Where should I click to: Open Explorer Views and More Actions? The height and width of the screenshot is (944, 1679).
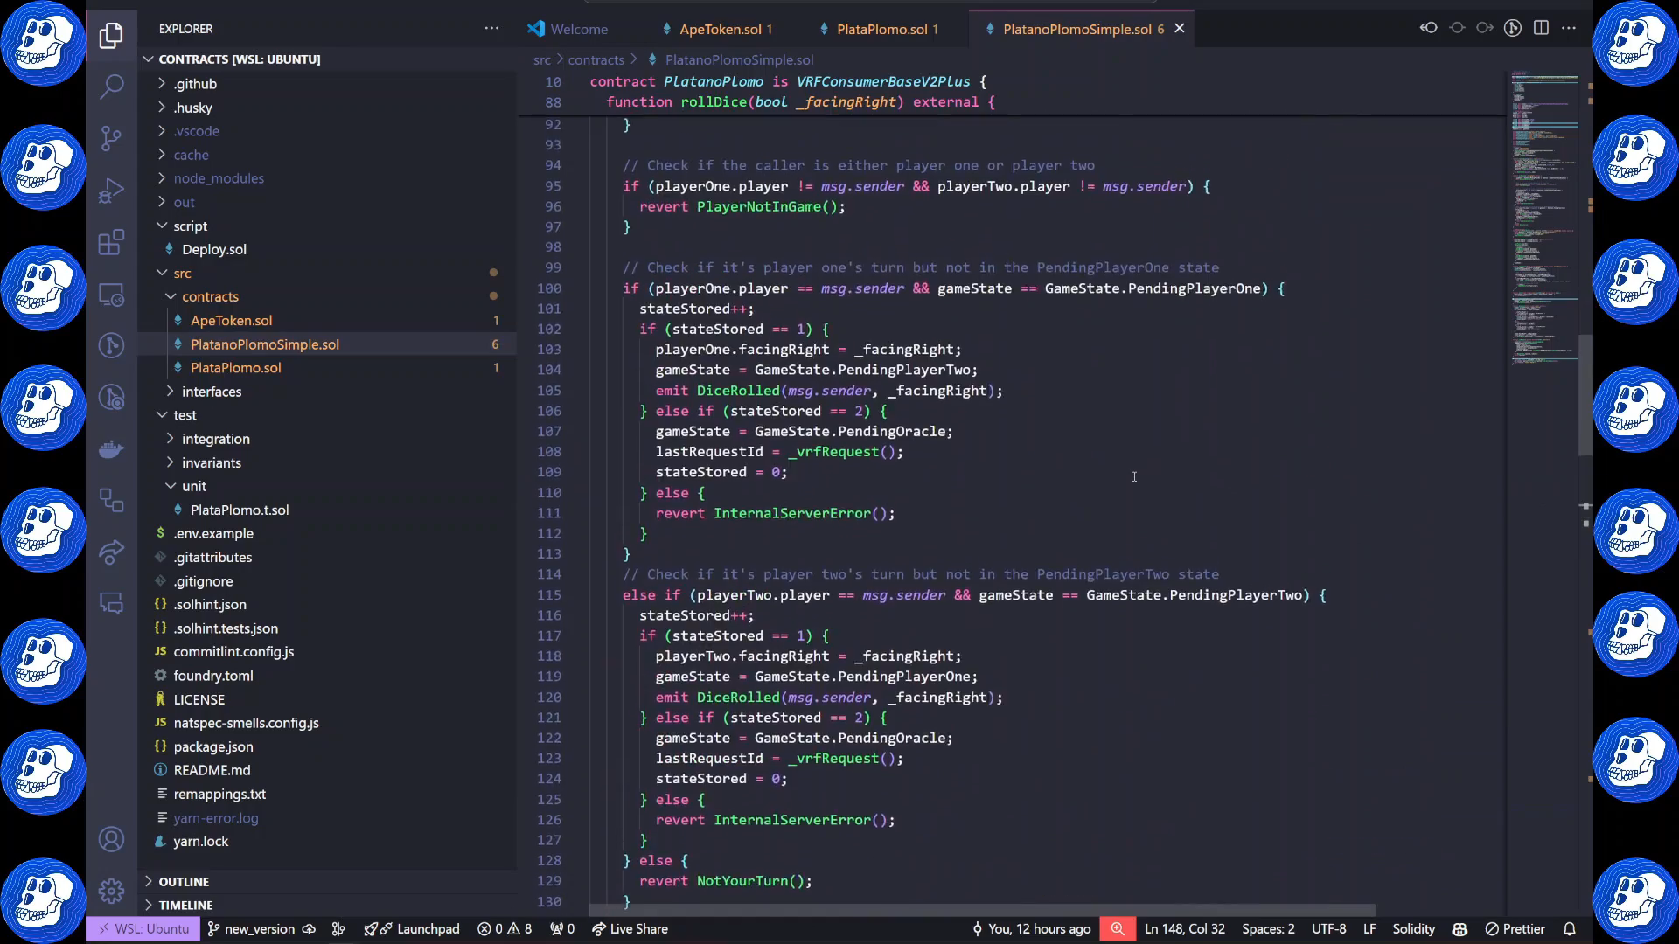491,28
